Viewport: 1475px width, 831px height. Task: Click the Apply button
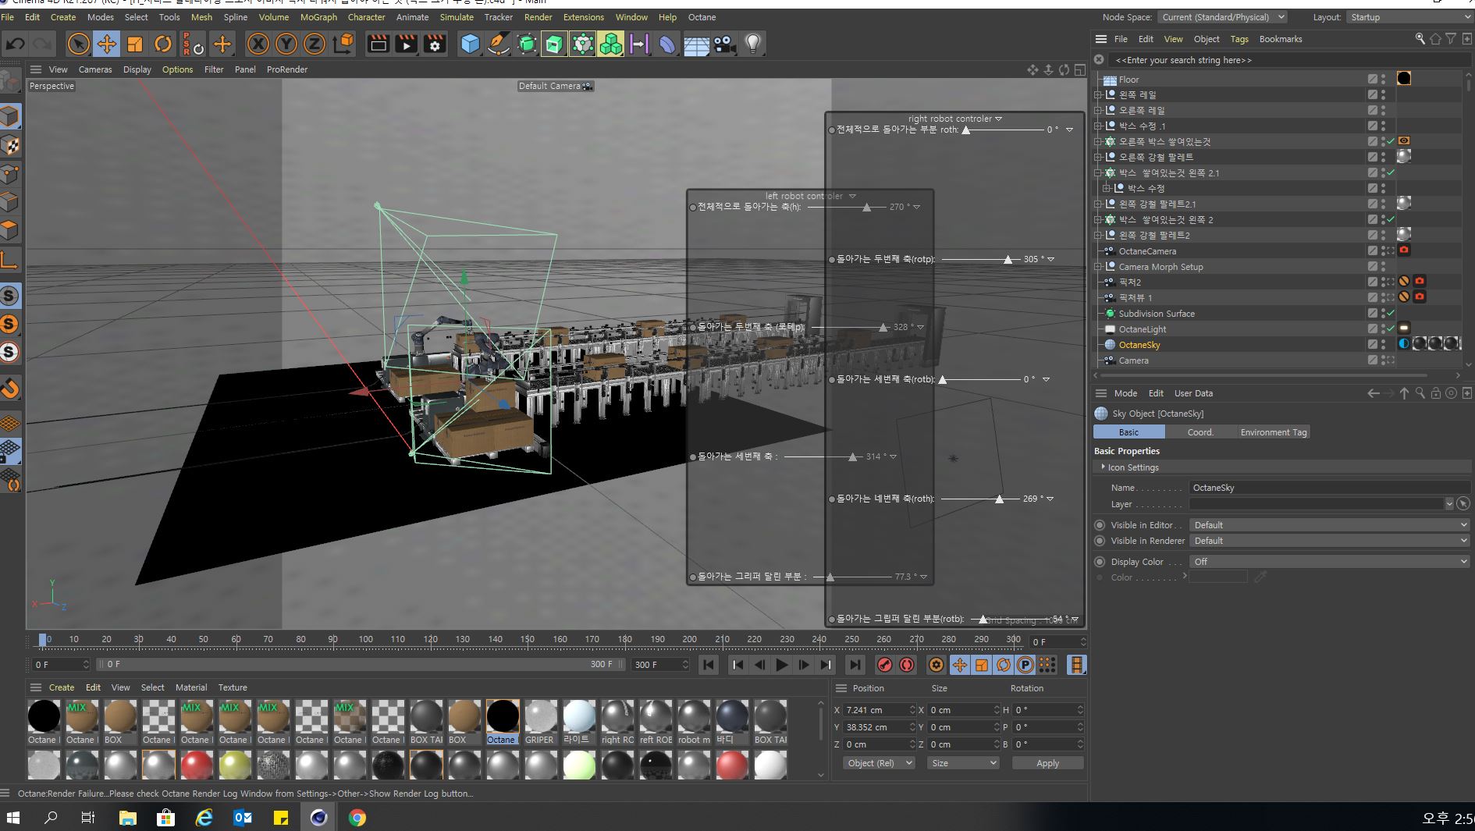coord(1047,763)
